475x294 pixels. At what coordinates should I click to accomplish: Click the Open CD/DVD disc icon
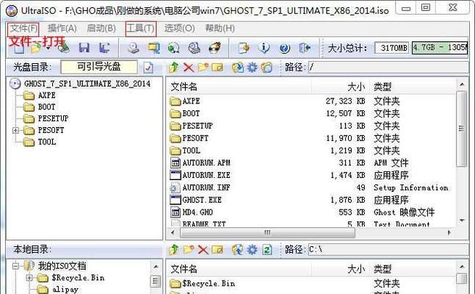[x=64, y=48]
